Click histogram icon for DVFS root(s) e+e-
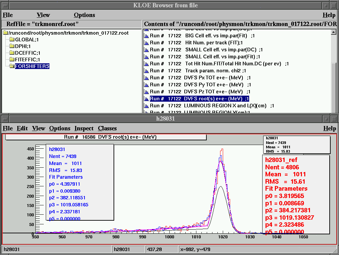This screenshot has width=339, height=255. point(146,99)
